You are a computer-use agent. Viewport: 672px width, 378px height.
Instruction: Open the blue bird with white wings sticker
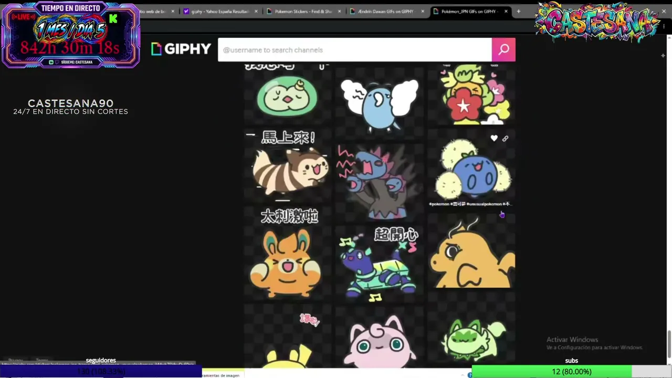tap(380, 102)
